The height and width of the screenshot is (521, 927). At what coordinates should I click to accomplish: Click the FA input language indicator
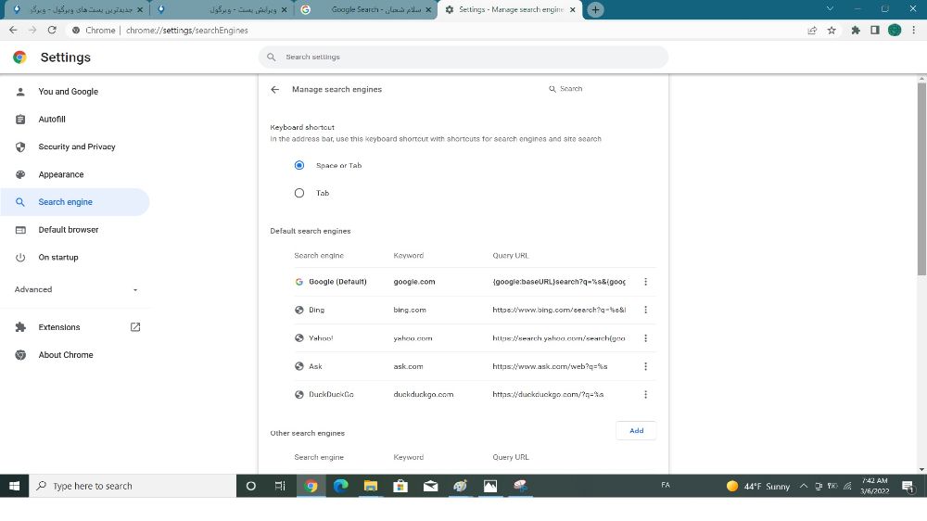(666, 485)
